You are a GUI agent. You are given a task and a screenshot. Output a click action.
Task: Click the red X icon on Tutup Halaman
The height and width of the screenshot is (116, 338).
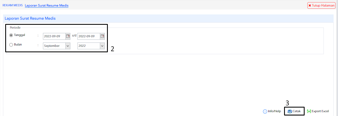point(310,5)
